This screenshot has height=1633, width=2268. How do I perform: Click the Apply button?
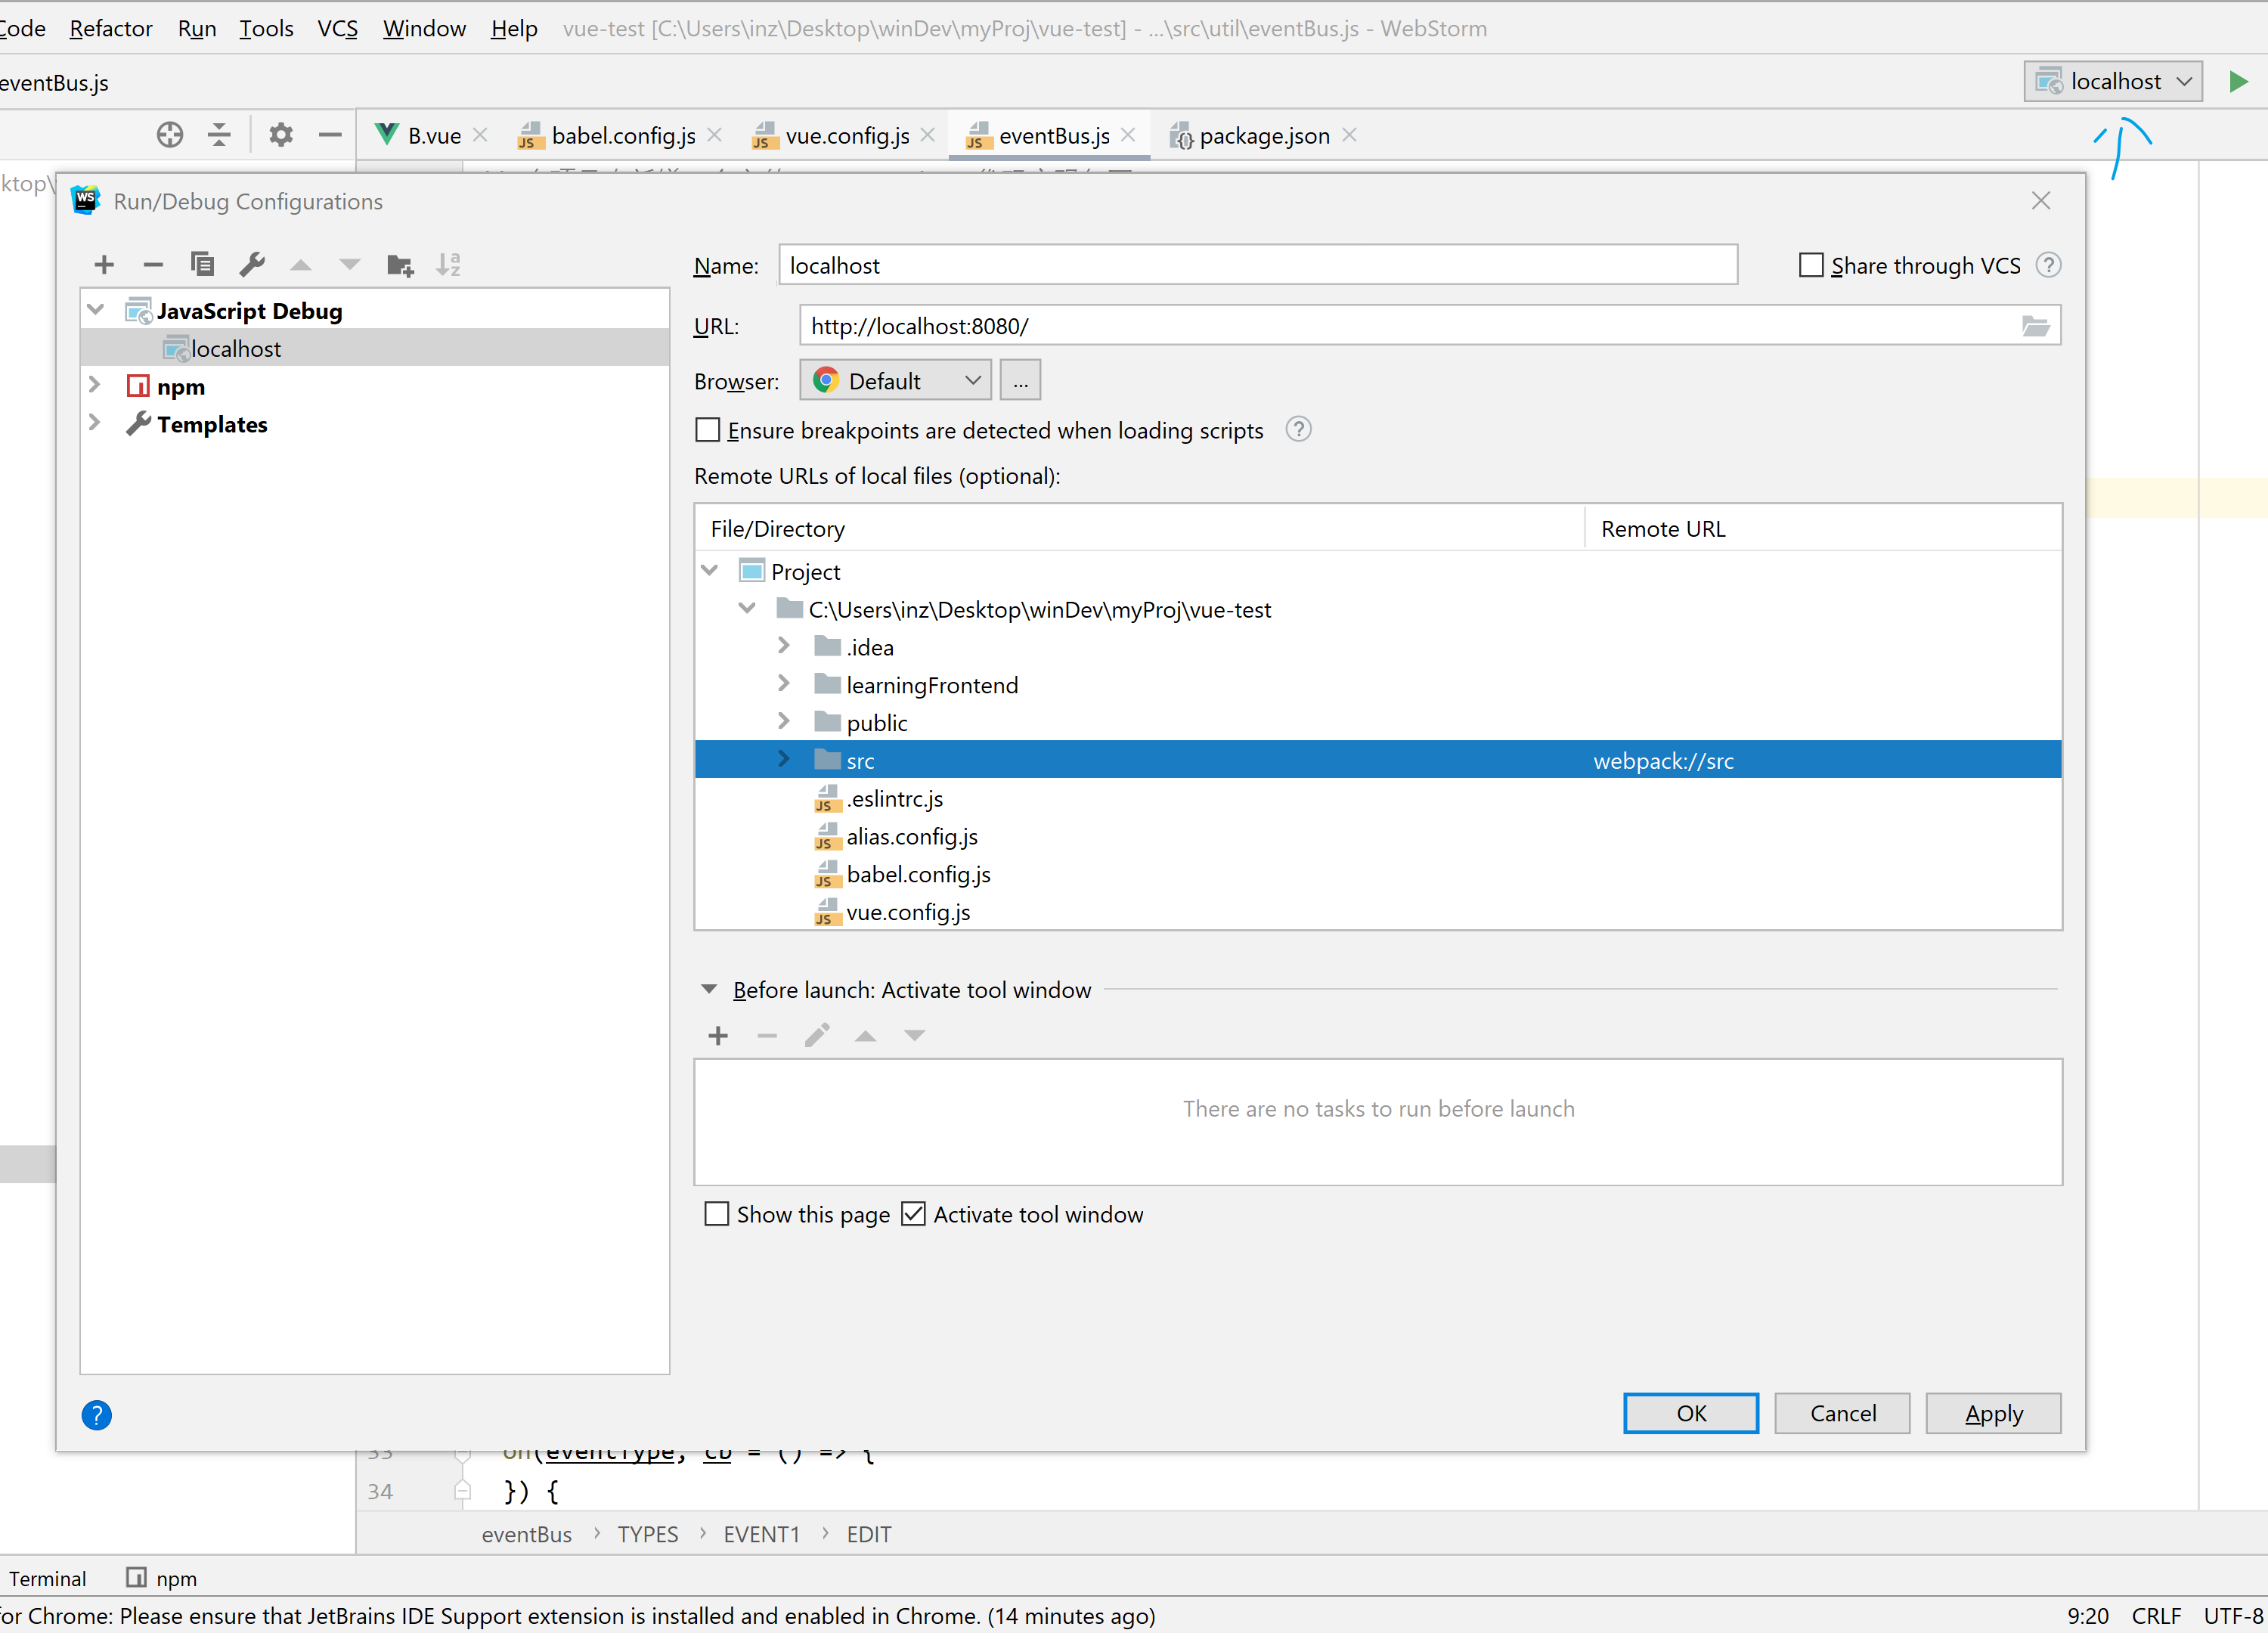pyautogui.click(x=1992, y=1413)
